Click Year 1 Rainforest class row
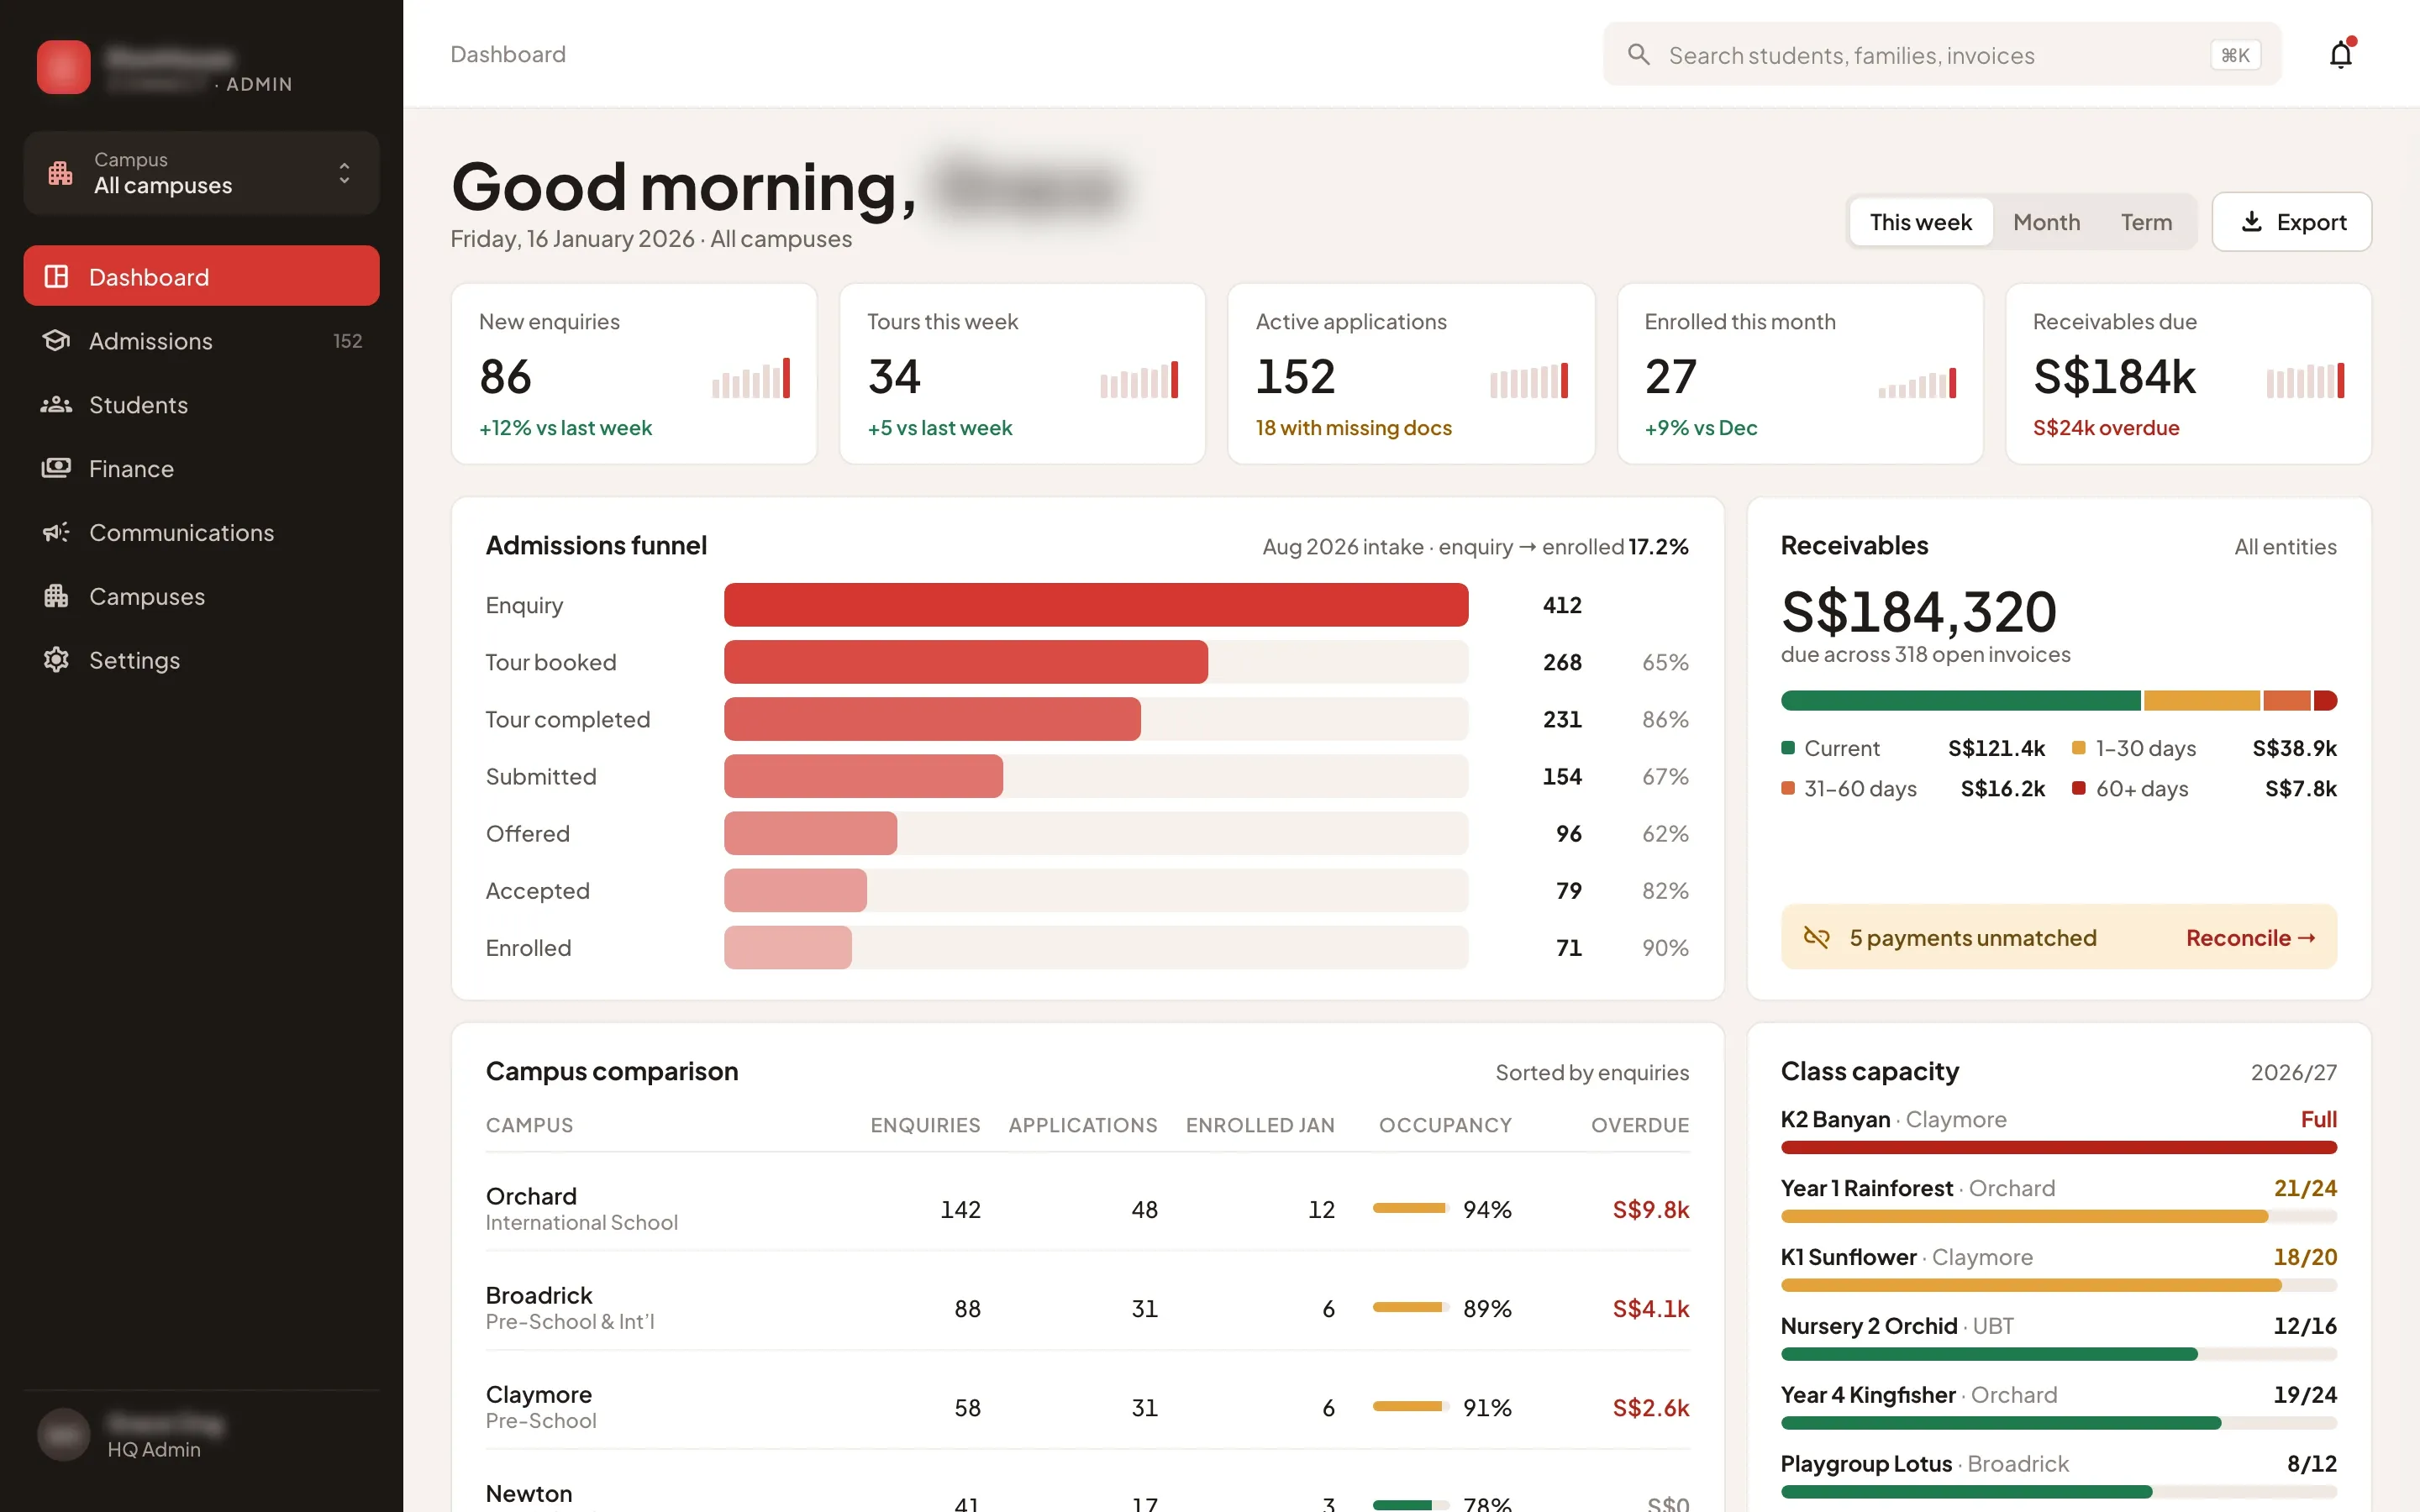Image resolution: width=2420 pixels, height=1512 pixels. point(2058,1200)
